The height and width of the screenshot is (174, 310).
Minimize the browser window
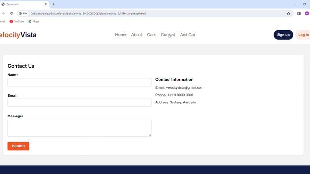point(295,4)
